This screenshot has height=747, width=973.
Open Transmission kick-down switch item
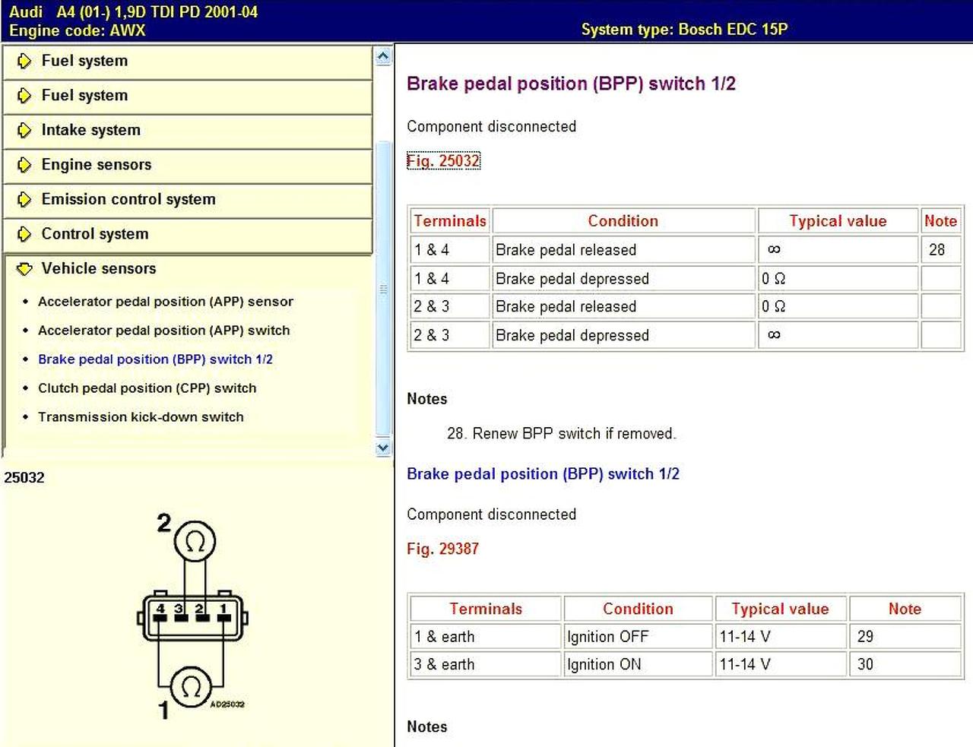[141, 417]
